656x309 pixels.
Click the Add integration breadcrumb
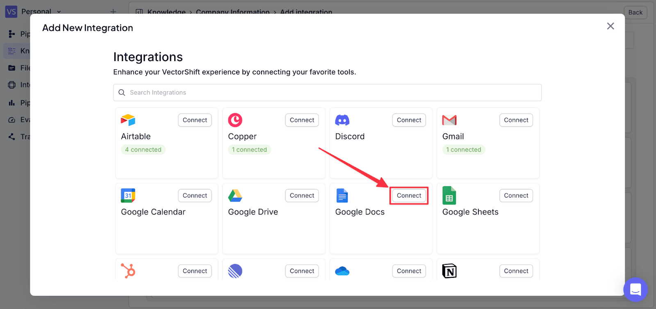(x=306, y=12)
